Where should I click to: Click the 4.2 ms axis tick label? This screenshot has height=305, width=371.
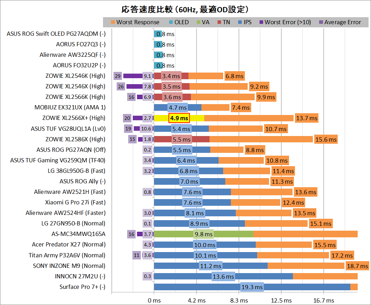pos(197,300)
